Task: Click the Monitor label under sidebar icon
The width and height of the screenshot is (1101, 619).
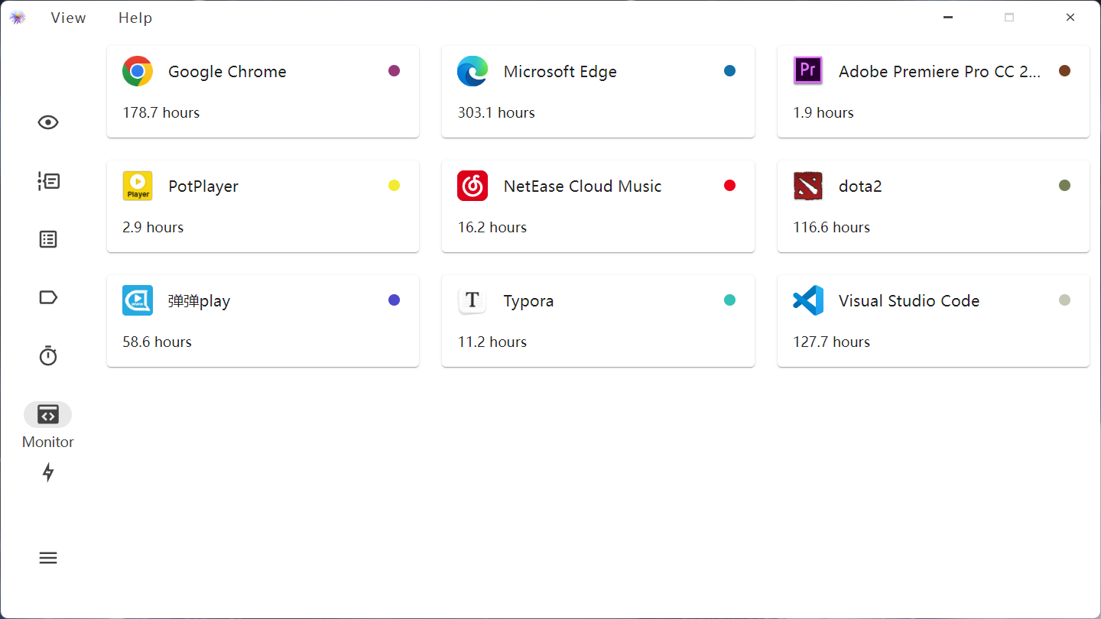Action: [x=48, y=442]
